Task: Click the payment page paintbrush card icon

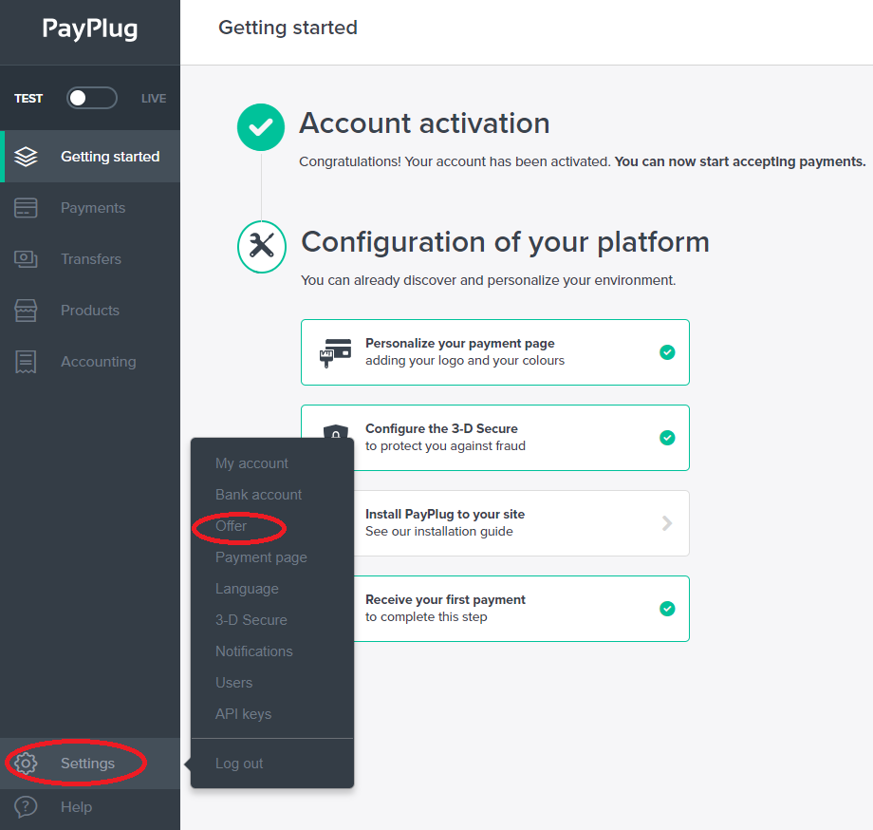Action: [x=335, y=352]
